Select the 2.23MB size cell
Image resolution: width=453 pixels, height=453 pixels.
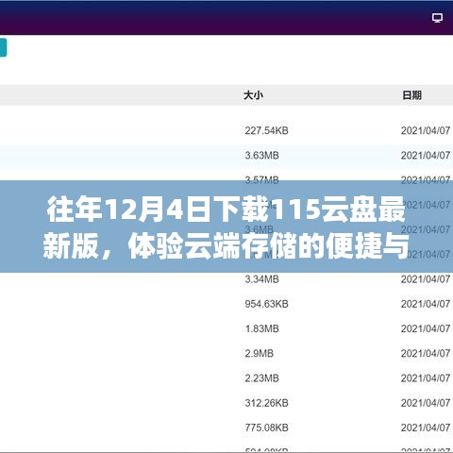pos(261,378)
